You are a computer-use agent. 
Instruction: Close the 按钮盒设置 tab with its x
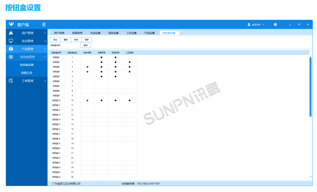point(178,32)
